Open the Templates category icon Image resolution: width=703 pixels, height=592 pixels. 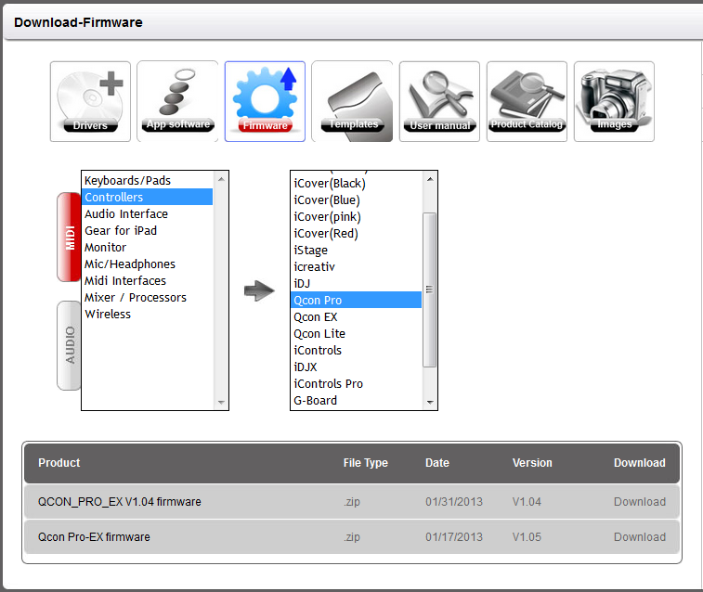352,102
